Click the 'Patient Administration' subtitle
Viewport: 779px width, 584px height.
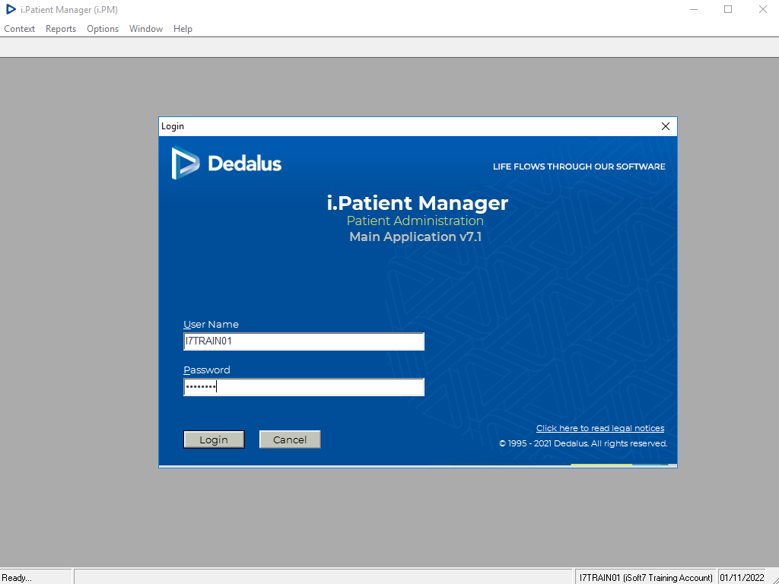click(415, 221)
